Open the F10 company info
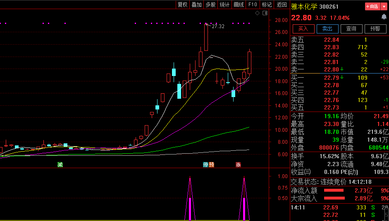This screenshot has height=221, width=389. [x=253, y=5]
